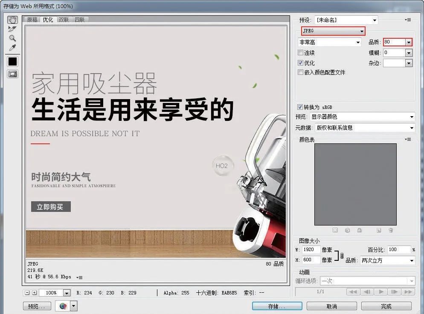Open the 模糊 blur value arrow
The height and width of the screenshot is (314, 424).
[x=409, y=53]
